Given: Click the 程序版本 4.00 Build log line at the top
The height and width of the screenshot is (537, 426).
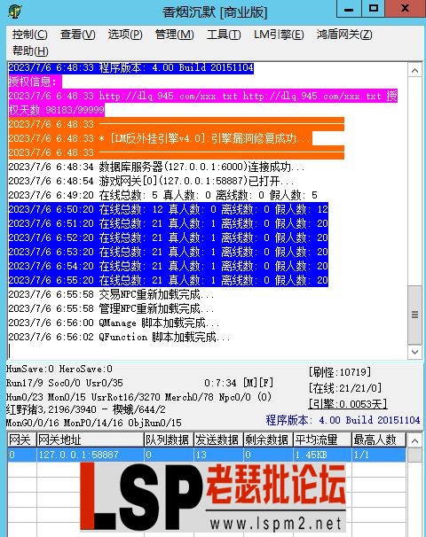Looking at the screenshot, I should [131, 67].
